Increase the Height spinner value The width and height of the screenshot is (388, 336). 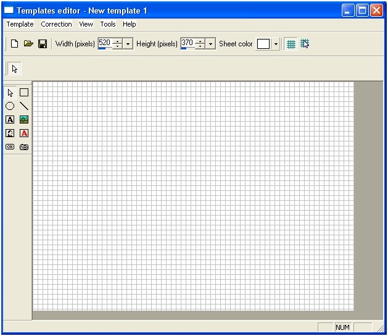[x=200, y=41]
